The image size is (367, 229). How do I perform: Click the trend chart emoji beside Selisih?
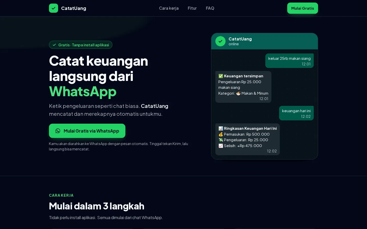[x=221, y=146]
